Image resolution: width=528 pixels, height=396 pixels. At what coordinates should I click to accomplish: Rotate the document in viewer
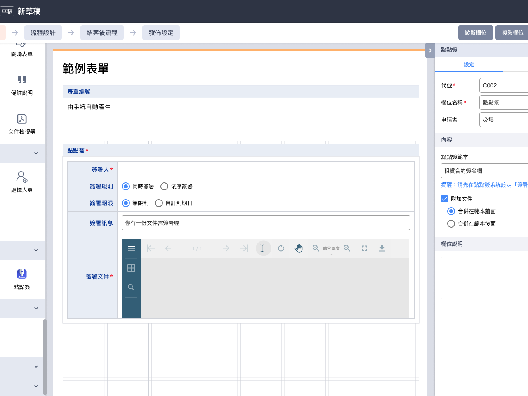281,248
